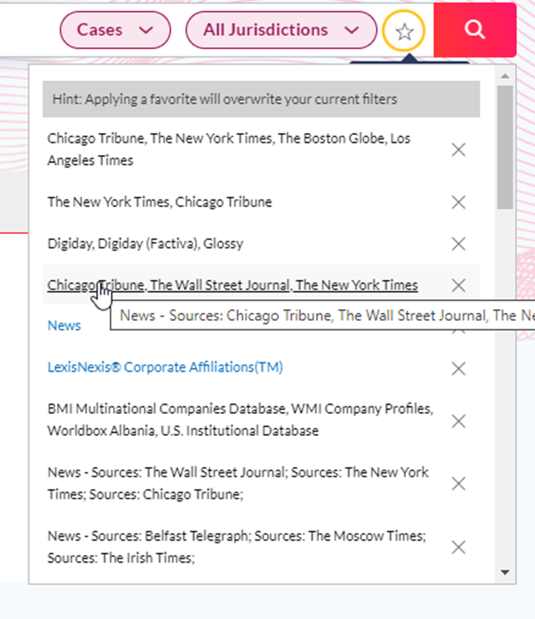Delete the Chicago Tribune, Wall Street Journal favorite
Viewport: 535px width, 619px height.
coord(458,286)
